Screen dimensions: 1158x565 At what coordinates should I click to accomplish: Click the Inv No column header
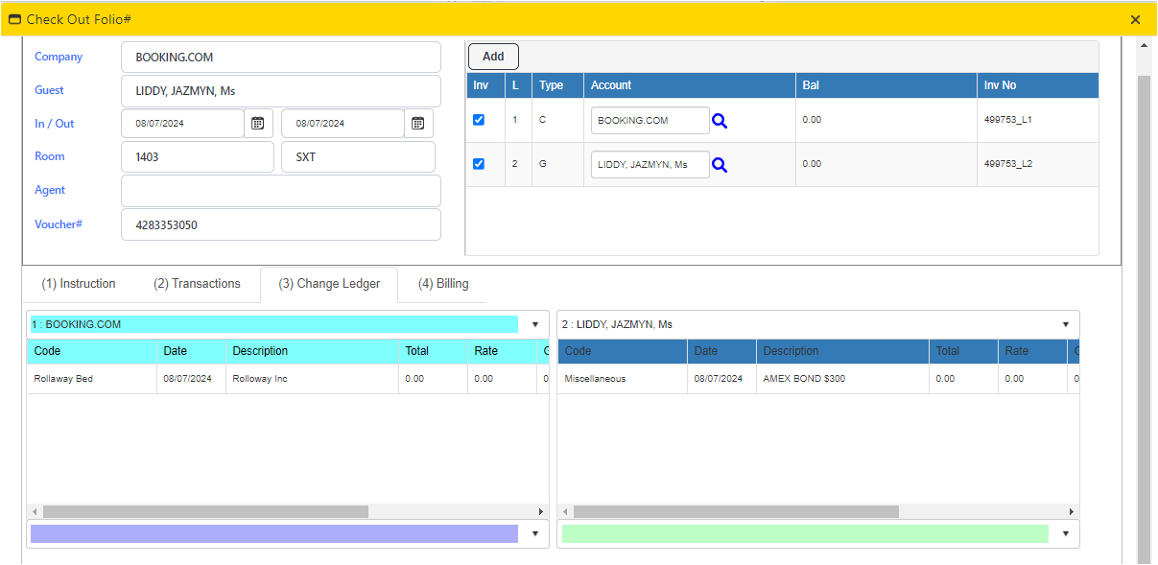tap(1038, 85)
